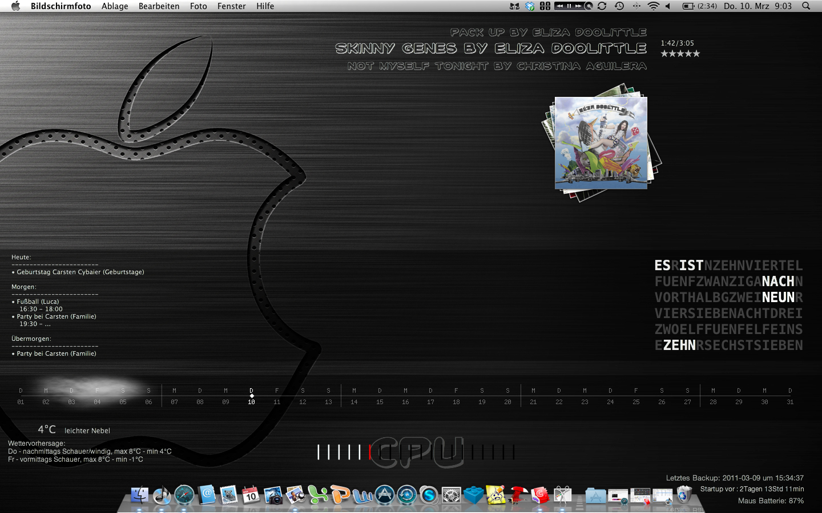This screenshot has width=822, height=513.
Task: Skip to next track in menu bar
Action: click(x=578, y=6)
